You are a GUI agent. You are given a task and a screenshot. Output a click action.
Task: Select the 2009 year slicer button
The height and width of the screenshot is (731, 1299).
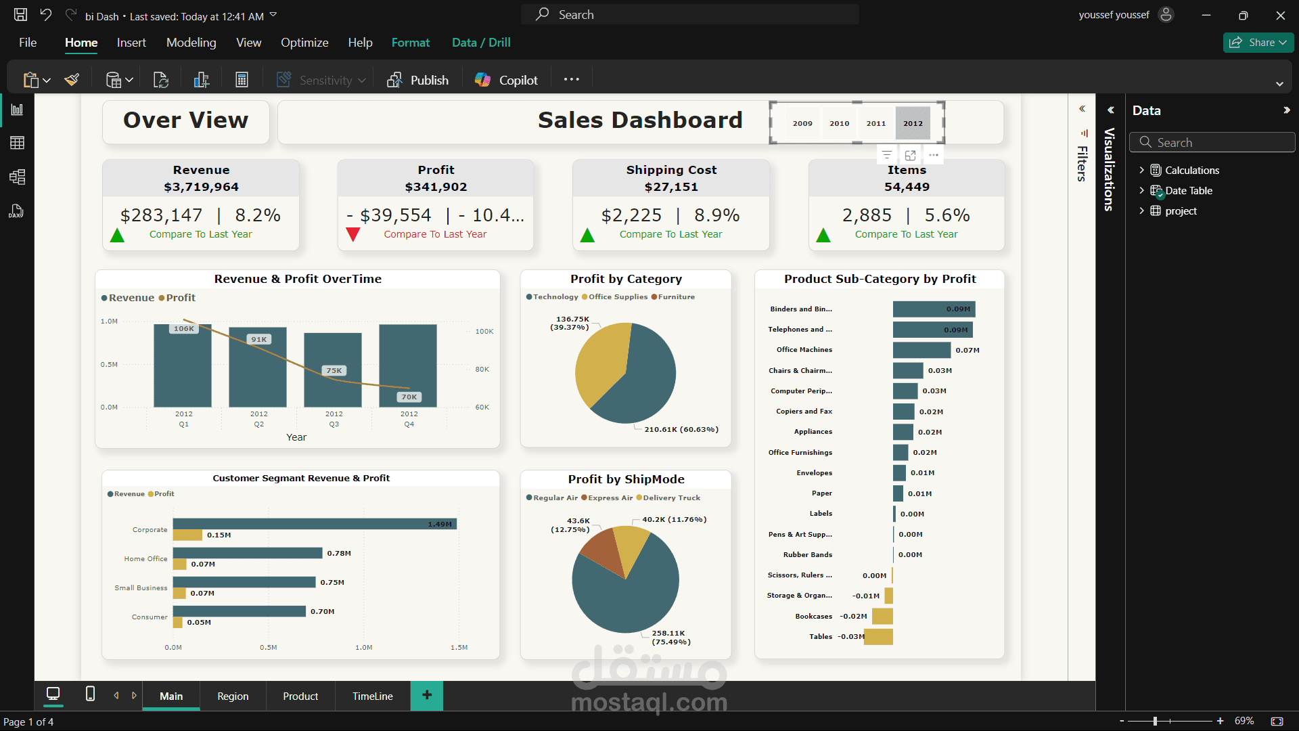(x=802, y=123)
